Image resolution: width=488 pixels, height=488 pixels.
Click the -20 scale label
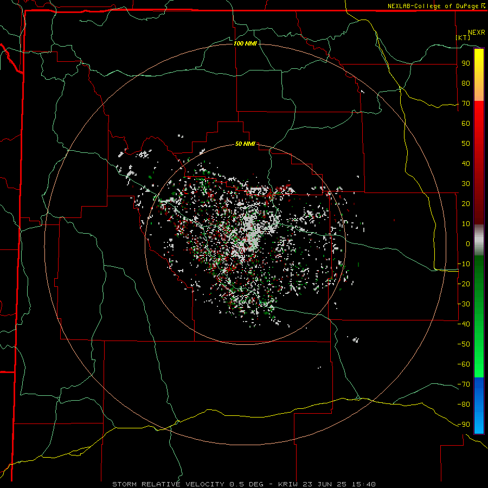(464, 284)
